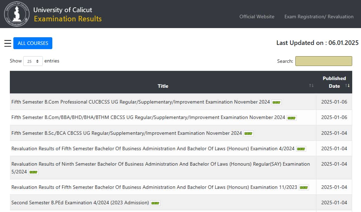Click 2025-01-06 date in B.Com Professional row
The image size is (361, 212).
(334, 102)
